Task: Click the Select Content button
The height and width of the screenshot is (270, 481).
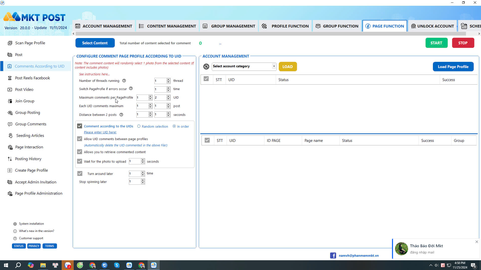Action: [95, 43]
